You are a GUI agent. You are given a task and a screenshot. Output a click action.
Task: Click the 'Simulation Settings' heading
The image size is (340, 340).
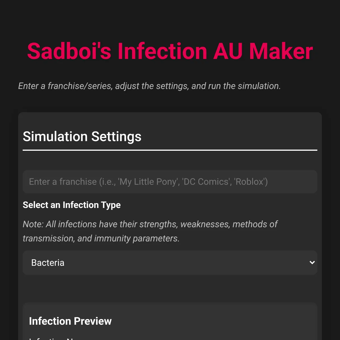coord(82,137)
